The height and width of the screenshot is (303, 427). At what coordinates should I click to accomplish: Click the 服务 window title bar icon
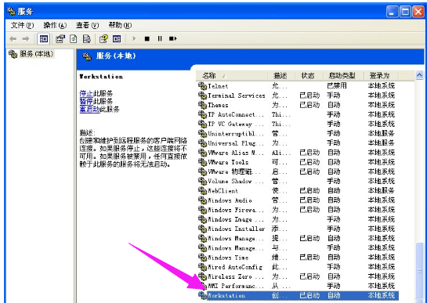[x=11, y=11]
